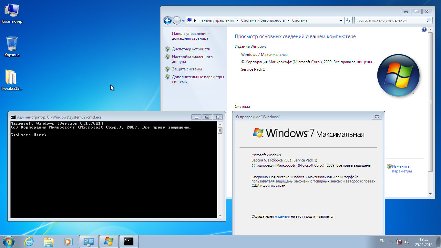Image resolution: width=441 pixels, height=248 pixels.
Task: Open Панель управления - домашняя страница link
Action: (x=191, y=36)
